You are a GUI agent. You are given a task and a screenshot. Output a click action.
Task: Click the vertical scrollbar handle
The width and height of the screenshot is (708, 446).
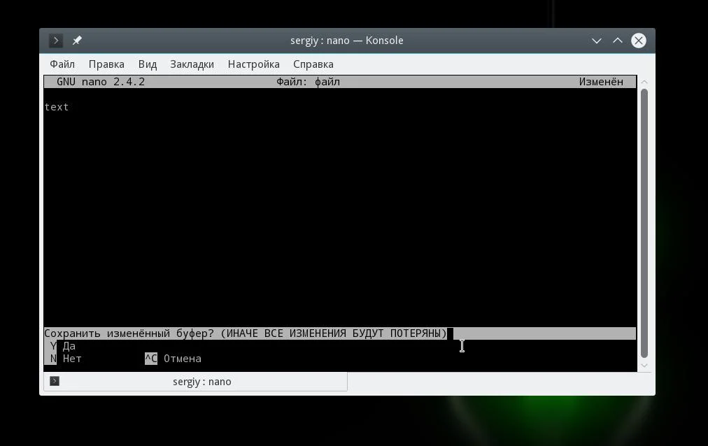pyautogui.click(x=644, y=223)
